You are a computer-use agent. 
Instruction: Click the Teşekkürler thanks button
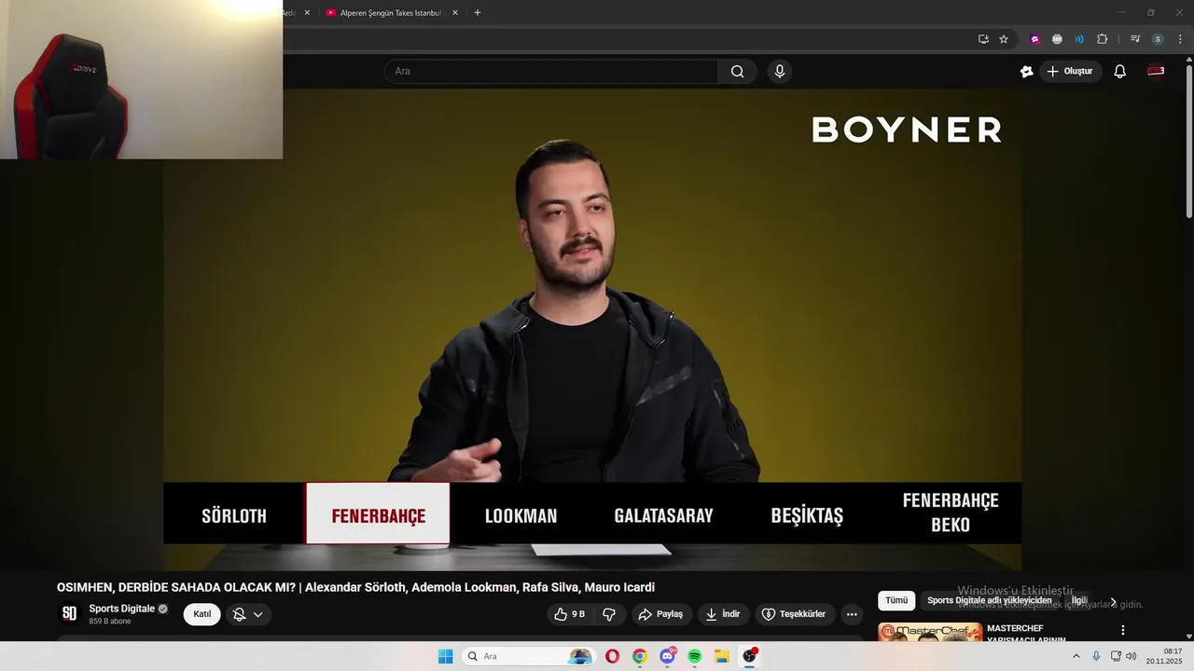[x=794, y=614]
